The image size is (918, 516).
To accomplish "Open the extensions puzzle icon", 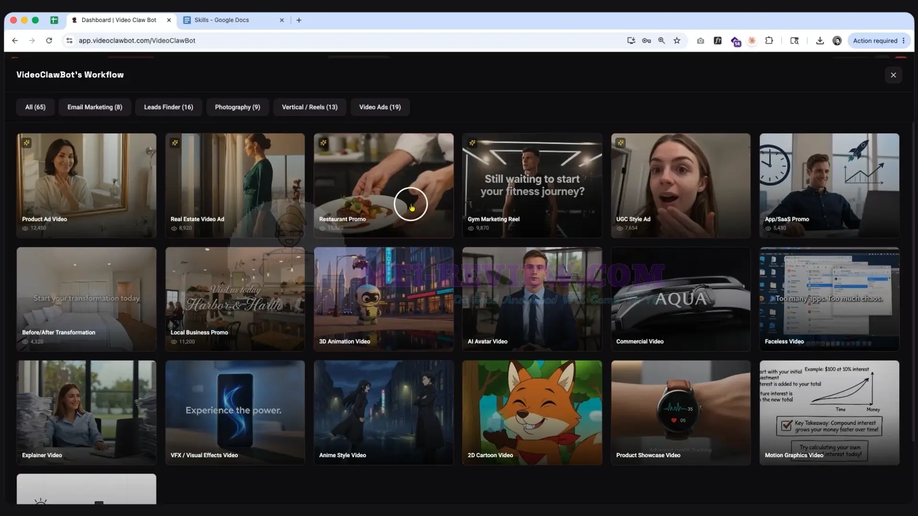I will 769,41.
